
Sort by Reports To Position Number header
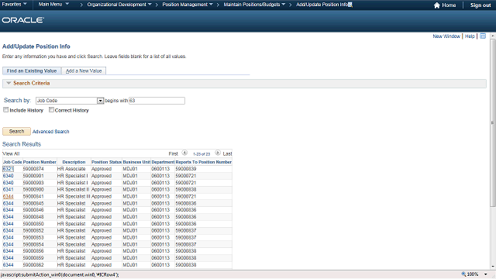click(203, 162)
